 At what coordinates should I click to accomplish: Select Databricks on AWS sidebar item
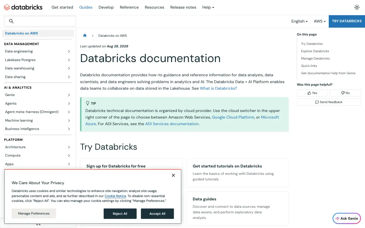coord(38,33)
